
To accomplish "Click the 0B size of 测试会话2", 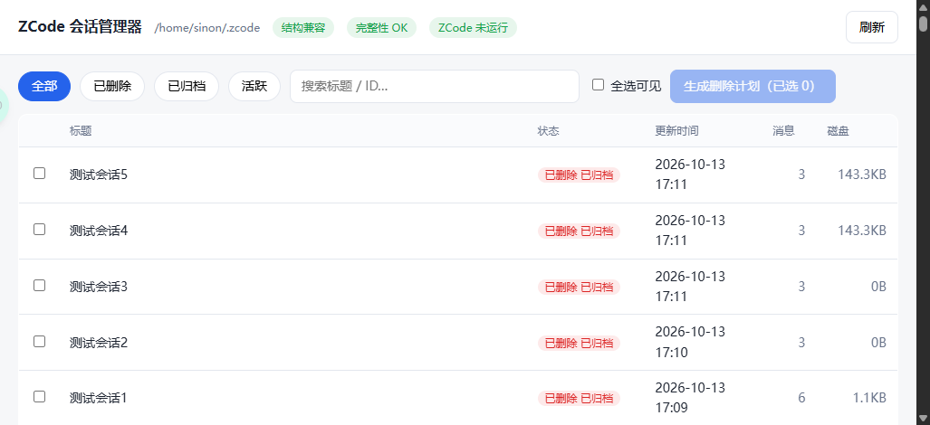I will click(878, 342).
